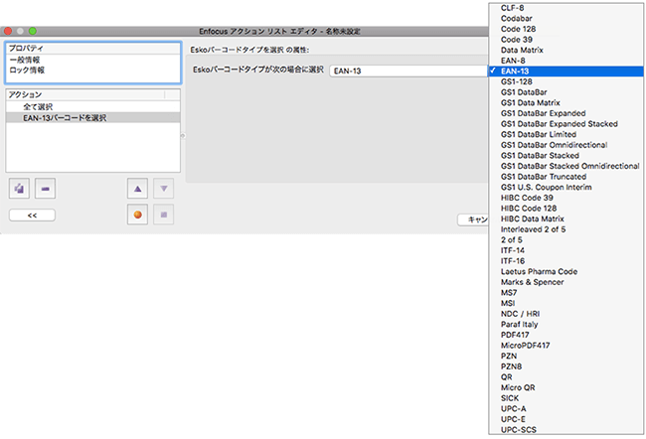
Task: Choose Marks & Spencer entry
Action: pos(566,282)
